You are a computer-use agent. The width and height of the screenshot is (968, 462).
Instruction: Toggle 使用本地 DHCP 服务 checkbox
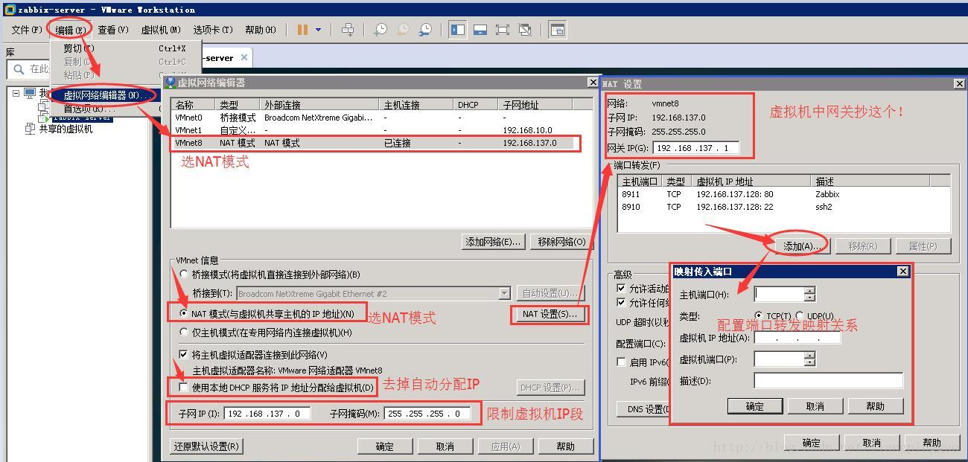184,388
